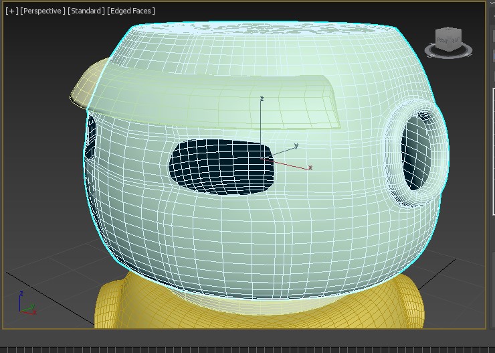495x353 pixels.
Task: Click the timeline track bar at bottom
Action: [x=248, y=348]
